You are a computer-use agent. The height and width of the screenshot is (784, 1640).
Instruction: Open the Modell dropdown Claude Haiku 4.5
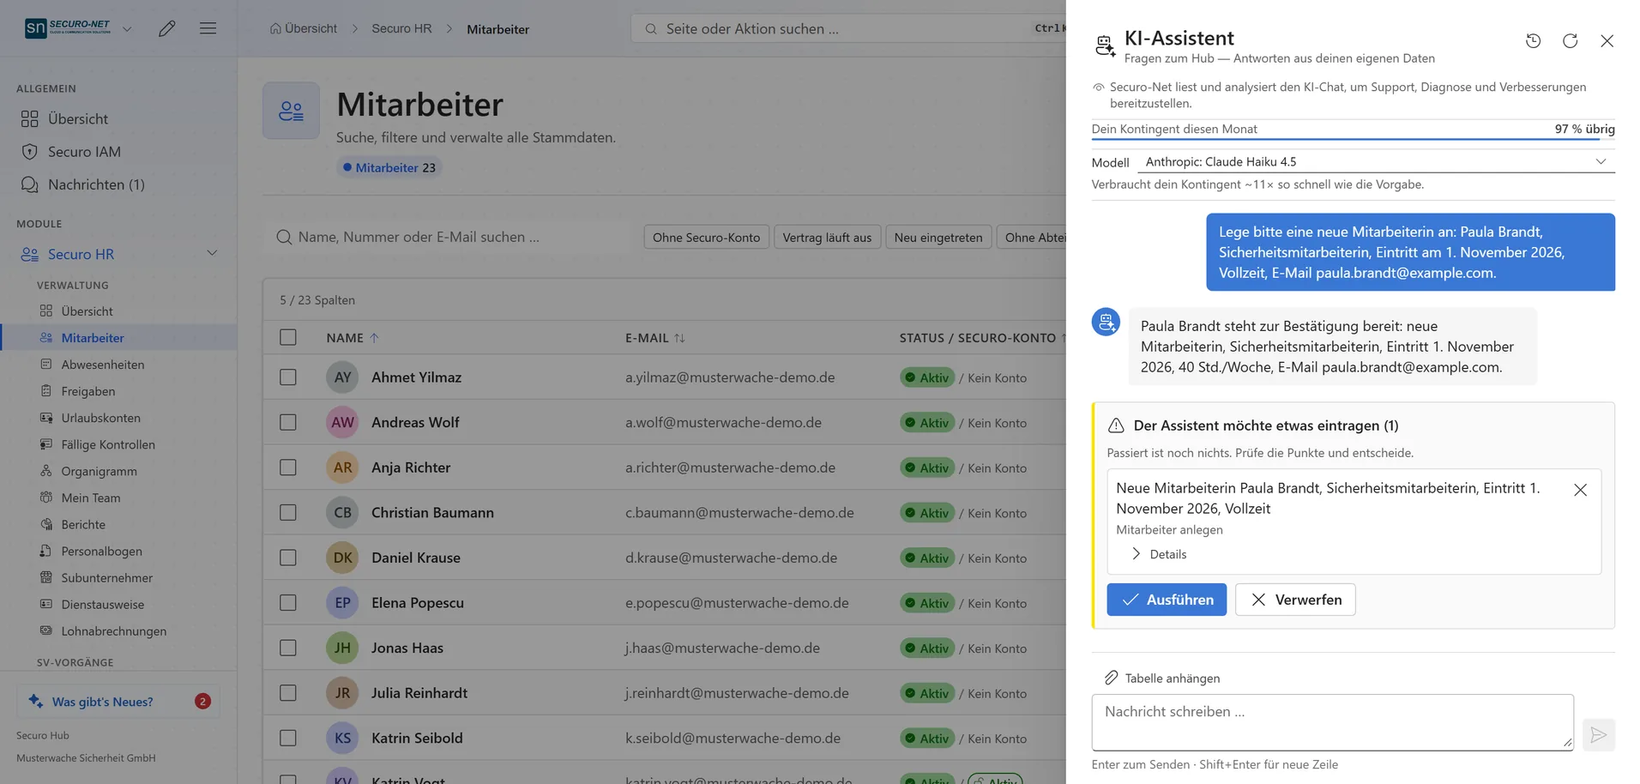[1376, 161]
